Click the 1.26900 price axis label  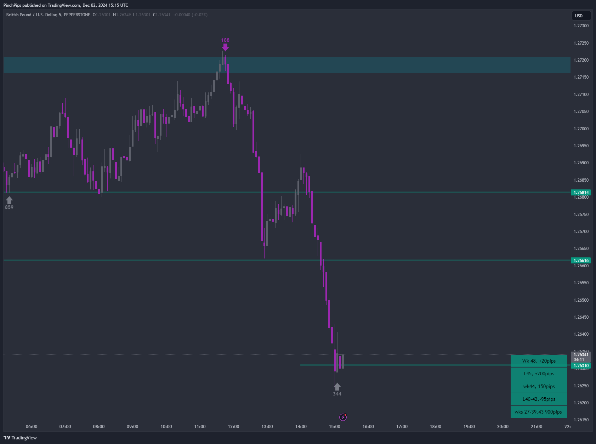click(581, 163)
